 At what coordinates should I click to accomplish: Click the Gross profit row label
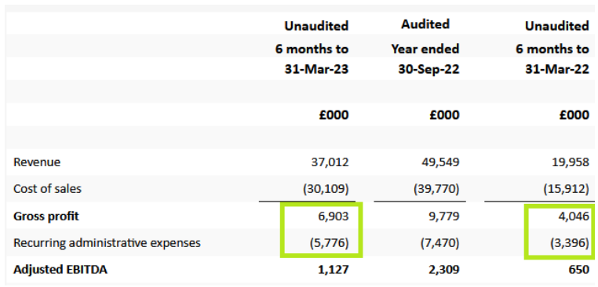(46, 216)
